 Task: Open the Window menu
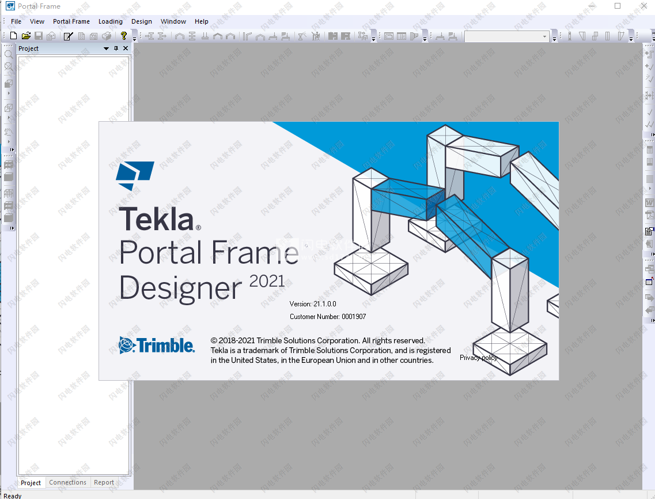coord(173,21)
